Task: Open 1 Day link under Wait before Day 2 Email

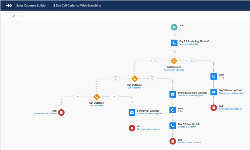Action: pos(221,77)
